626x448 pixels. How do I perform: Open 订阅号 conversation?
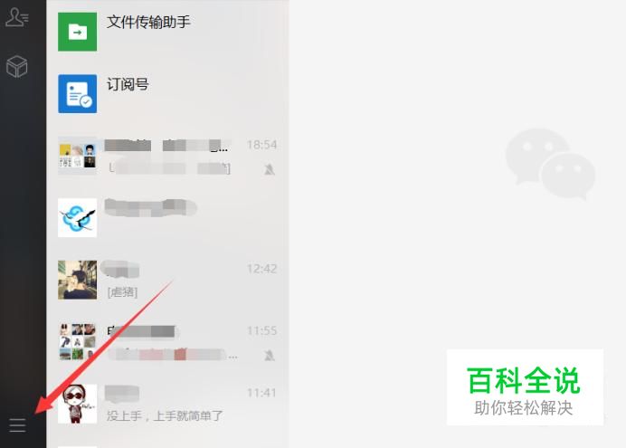coord(167,94)
